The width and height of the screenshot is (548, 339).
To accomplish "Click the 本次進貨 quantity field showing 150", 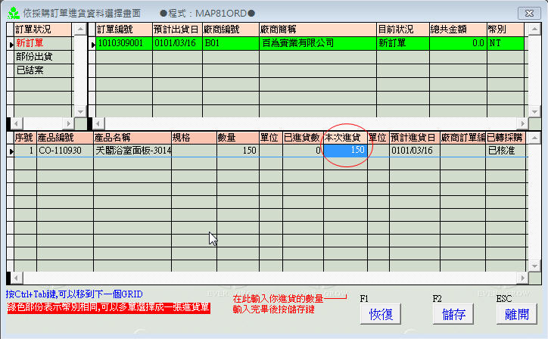I will click(x=344, y=151).
